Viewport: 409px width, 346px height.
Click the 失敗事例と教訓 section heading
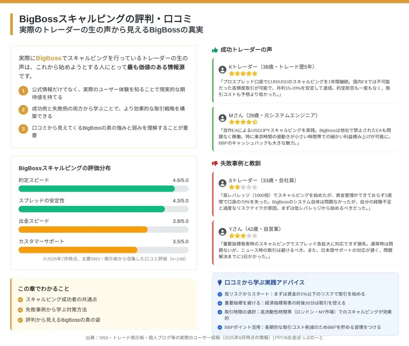[240, 164]
